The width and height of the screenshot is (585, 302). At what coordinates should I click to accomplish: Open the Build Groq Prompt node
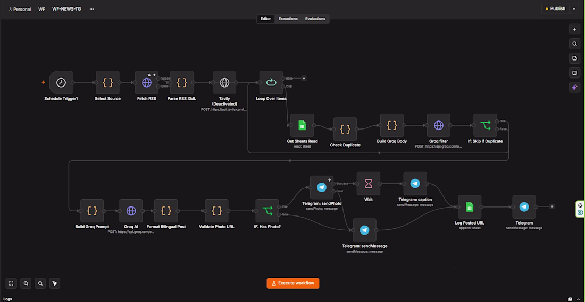[92, 211]
